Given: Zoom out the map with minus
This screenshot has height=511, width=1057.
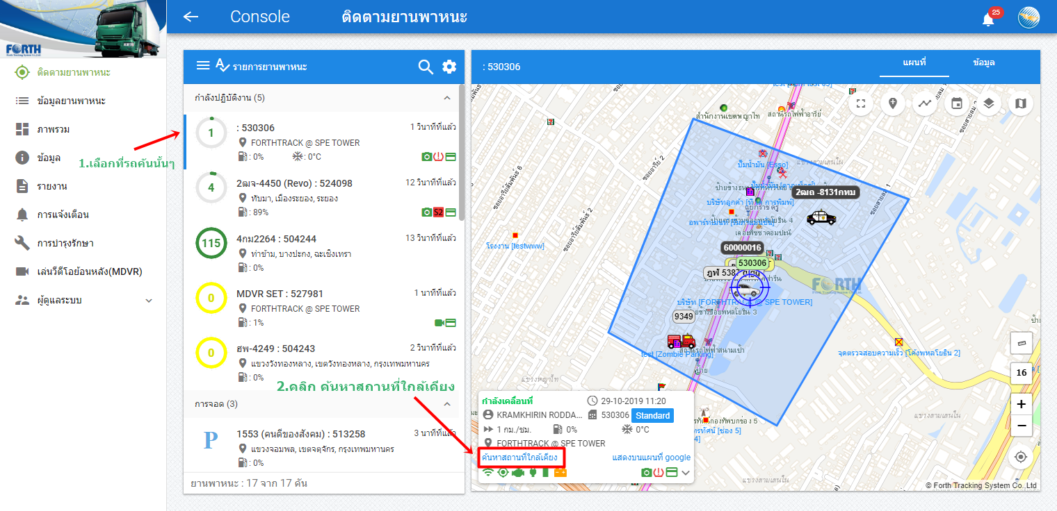Looking at the screenshot, I should tap(1022, 426).
